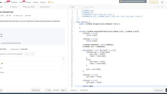Open the Discuss navigation item
This screenshot has height=94, width=167.
pyautogui.click(x=43, y=2)
